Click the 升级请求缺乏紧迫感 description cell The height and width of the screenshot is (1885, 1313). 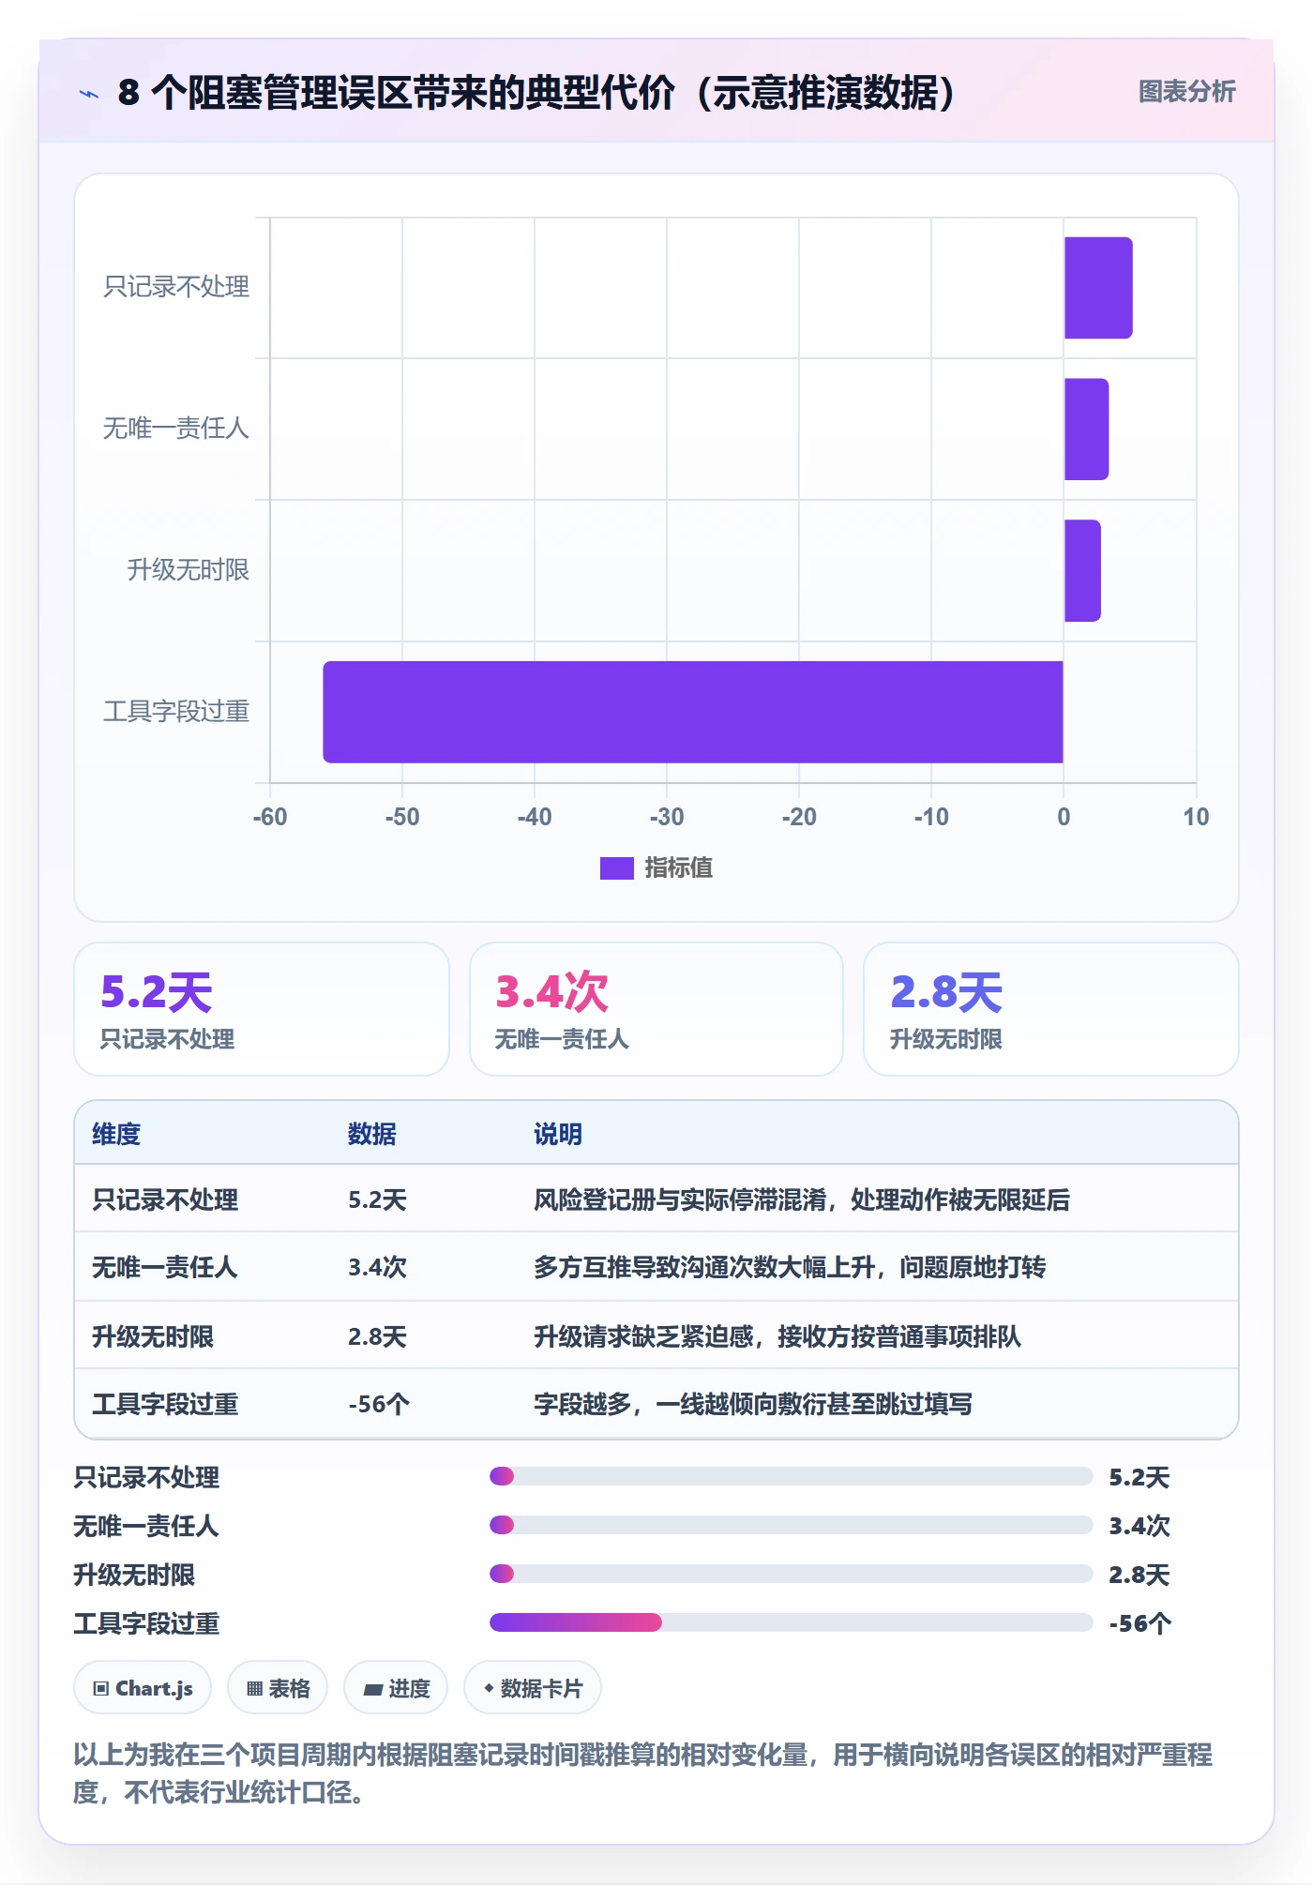pyautogui.click(x=777, y=1336)
